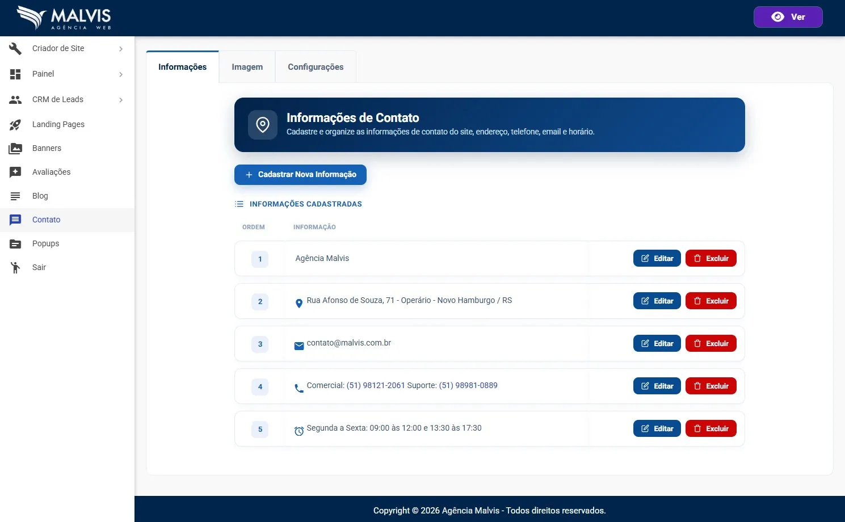Click Cadastrar Nova Informação button
This screenshot has width=845, height=522.
coord(300,175)
